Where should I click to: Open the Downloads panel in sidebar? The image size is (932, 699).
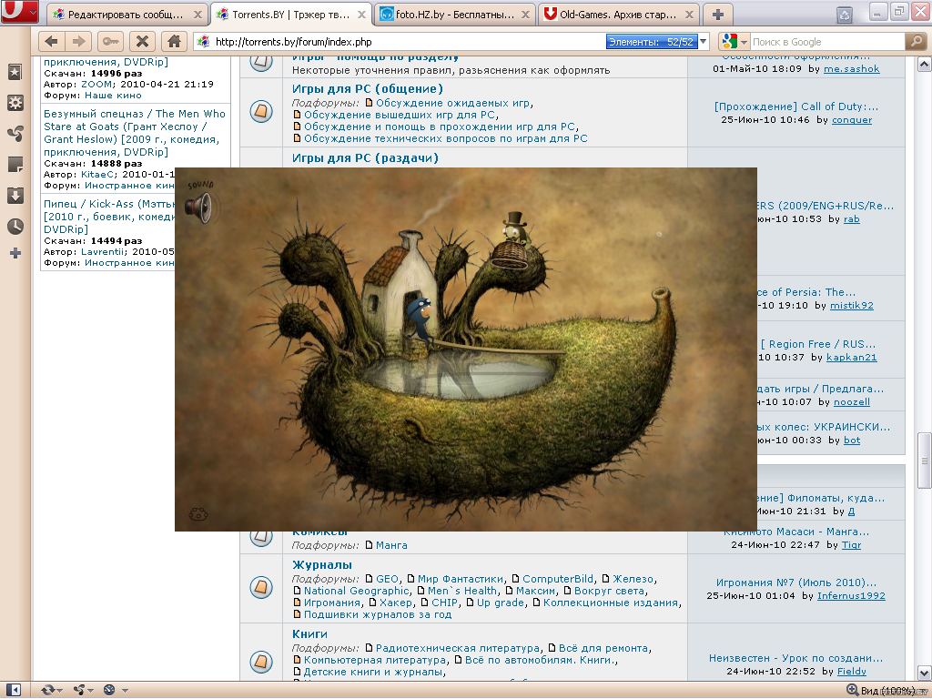tap(15, 196)
